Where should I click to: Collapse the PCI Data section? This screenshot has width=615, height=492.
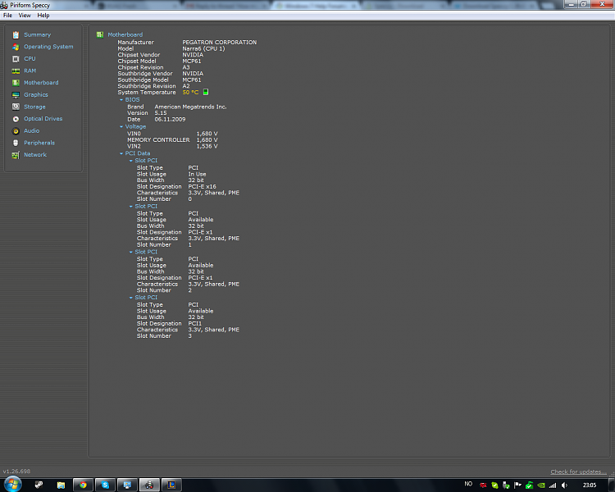121,153
